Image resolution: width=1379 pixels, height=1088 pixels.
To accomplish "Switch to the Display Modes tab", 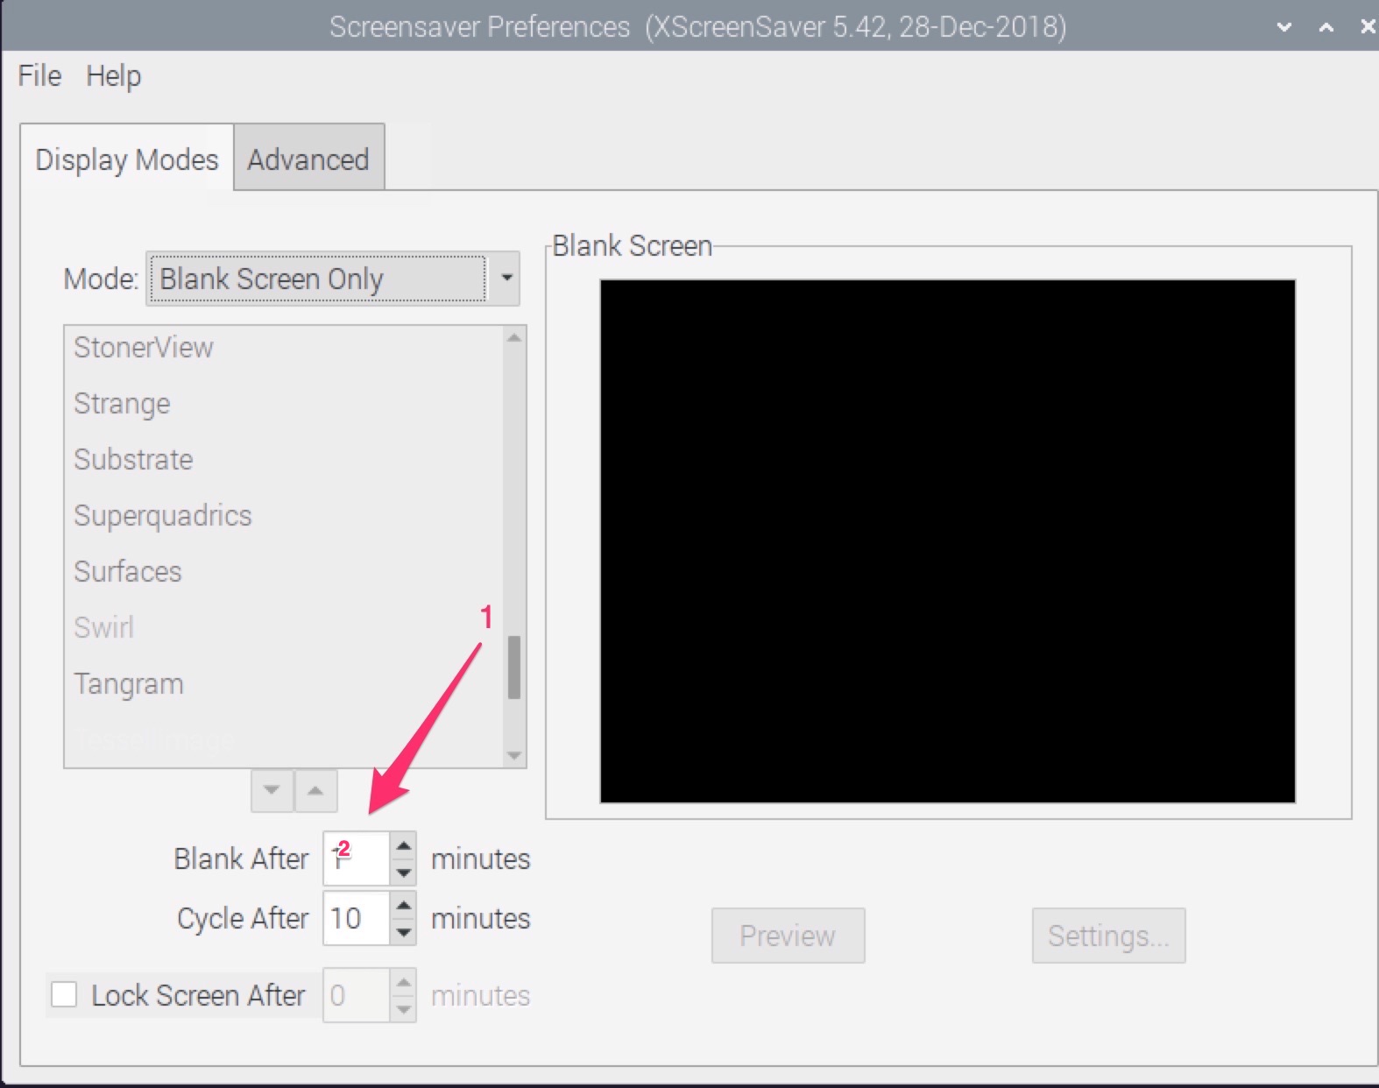I will tap(127, 159).
